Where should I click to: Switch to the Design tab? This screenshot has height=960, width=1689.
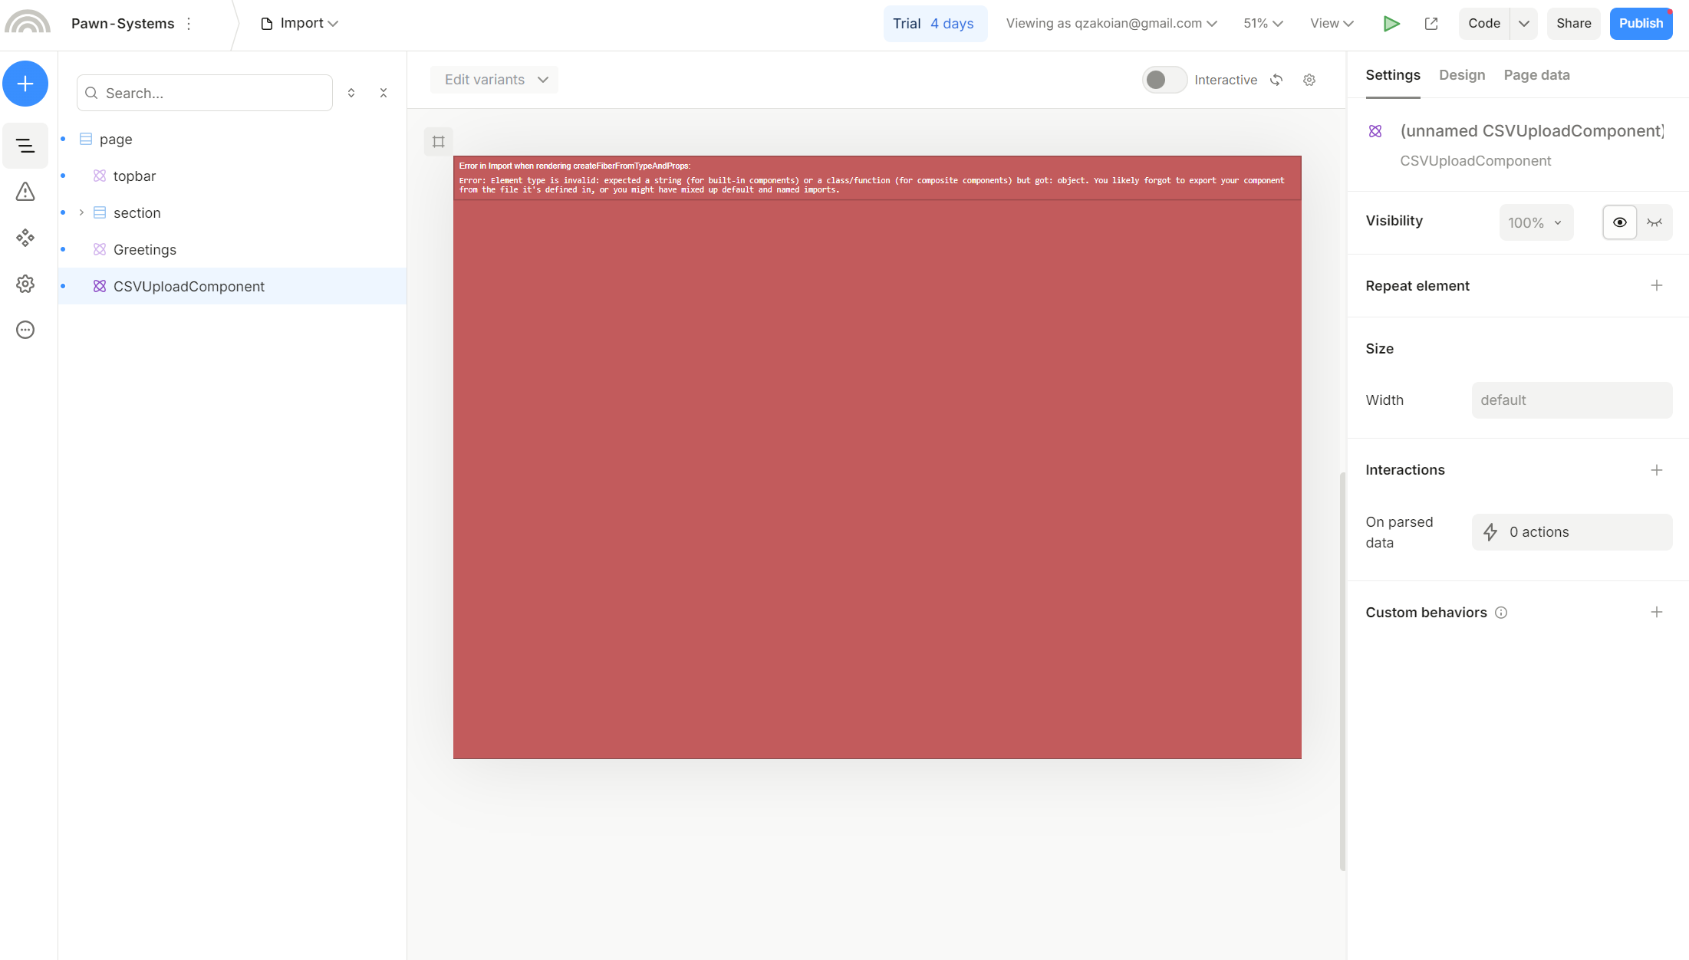pos(1461,75)
